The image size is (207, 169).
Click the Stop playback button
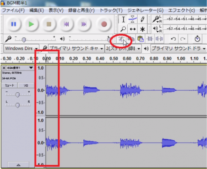point(49,24)
